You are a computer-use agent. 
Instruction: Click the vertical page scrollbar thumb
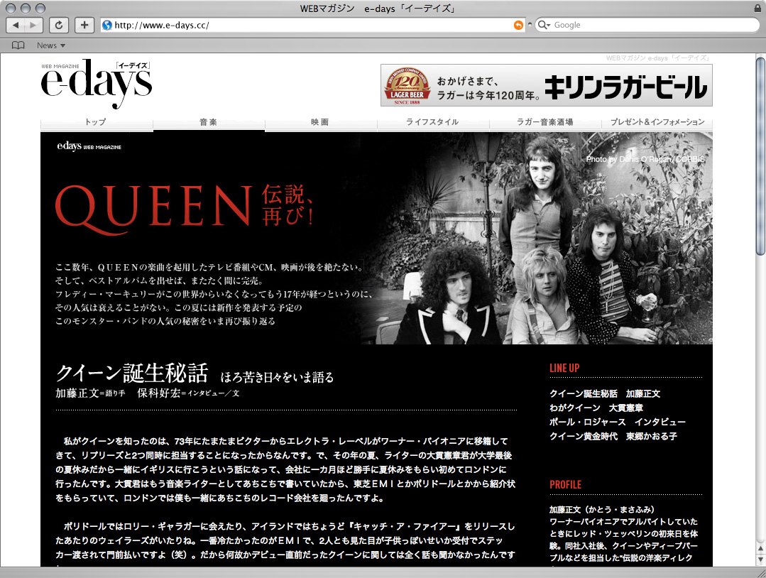tap(760, 156)
